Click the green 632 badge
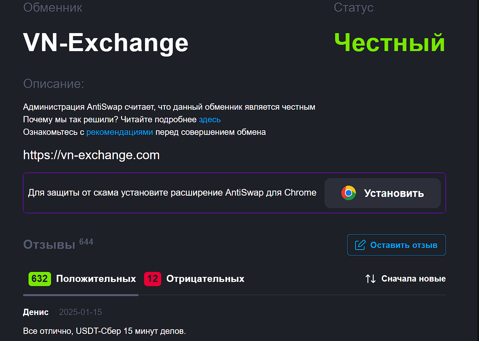 40,279
